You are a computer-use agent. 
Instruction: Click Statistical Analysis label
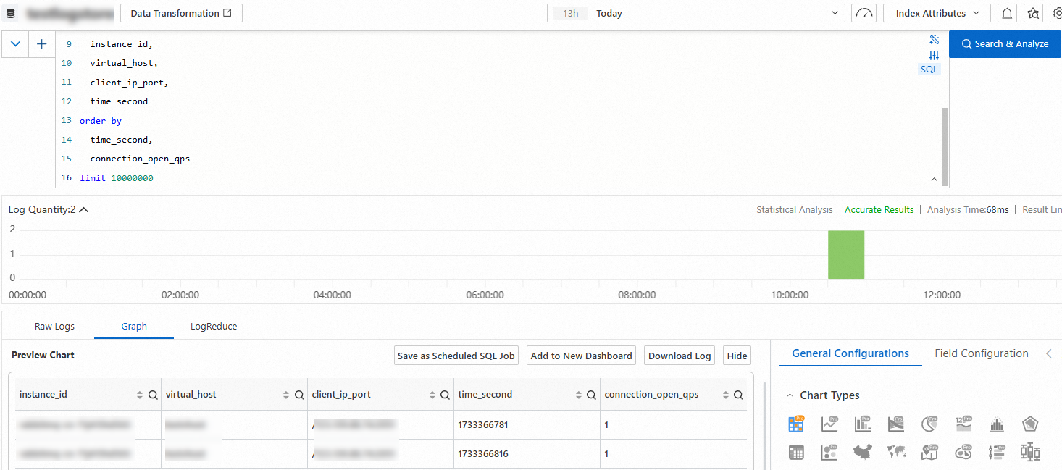point(795,209)
